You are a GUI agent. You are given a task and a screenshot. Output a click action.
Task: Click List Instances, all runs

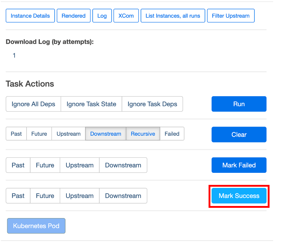173,16
